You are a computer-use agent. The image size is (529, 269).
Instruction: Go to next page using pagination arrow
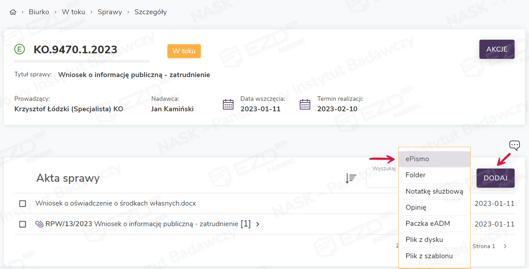coord(505,246)
